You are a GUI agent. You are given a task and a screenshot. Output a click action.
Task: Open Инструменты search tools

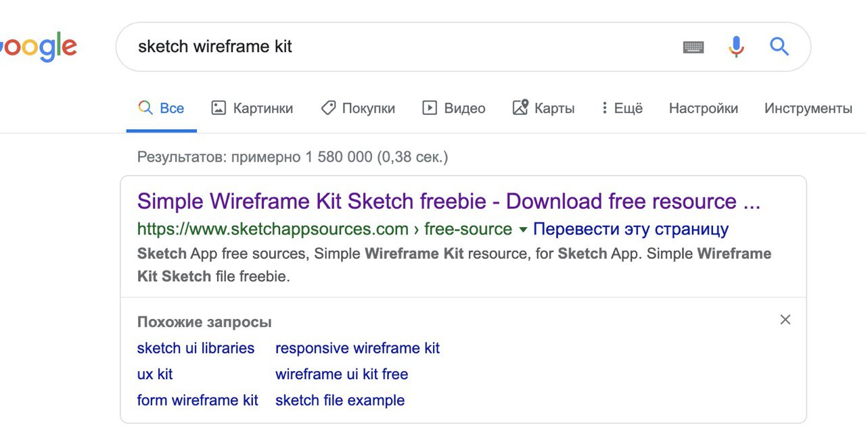808,108
